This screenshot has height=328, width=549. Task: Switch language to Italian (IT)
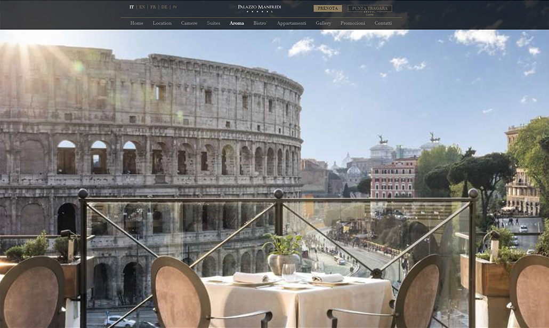coord(132,7)
